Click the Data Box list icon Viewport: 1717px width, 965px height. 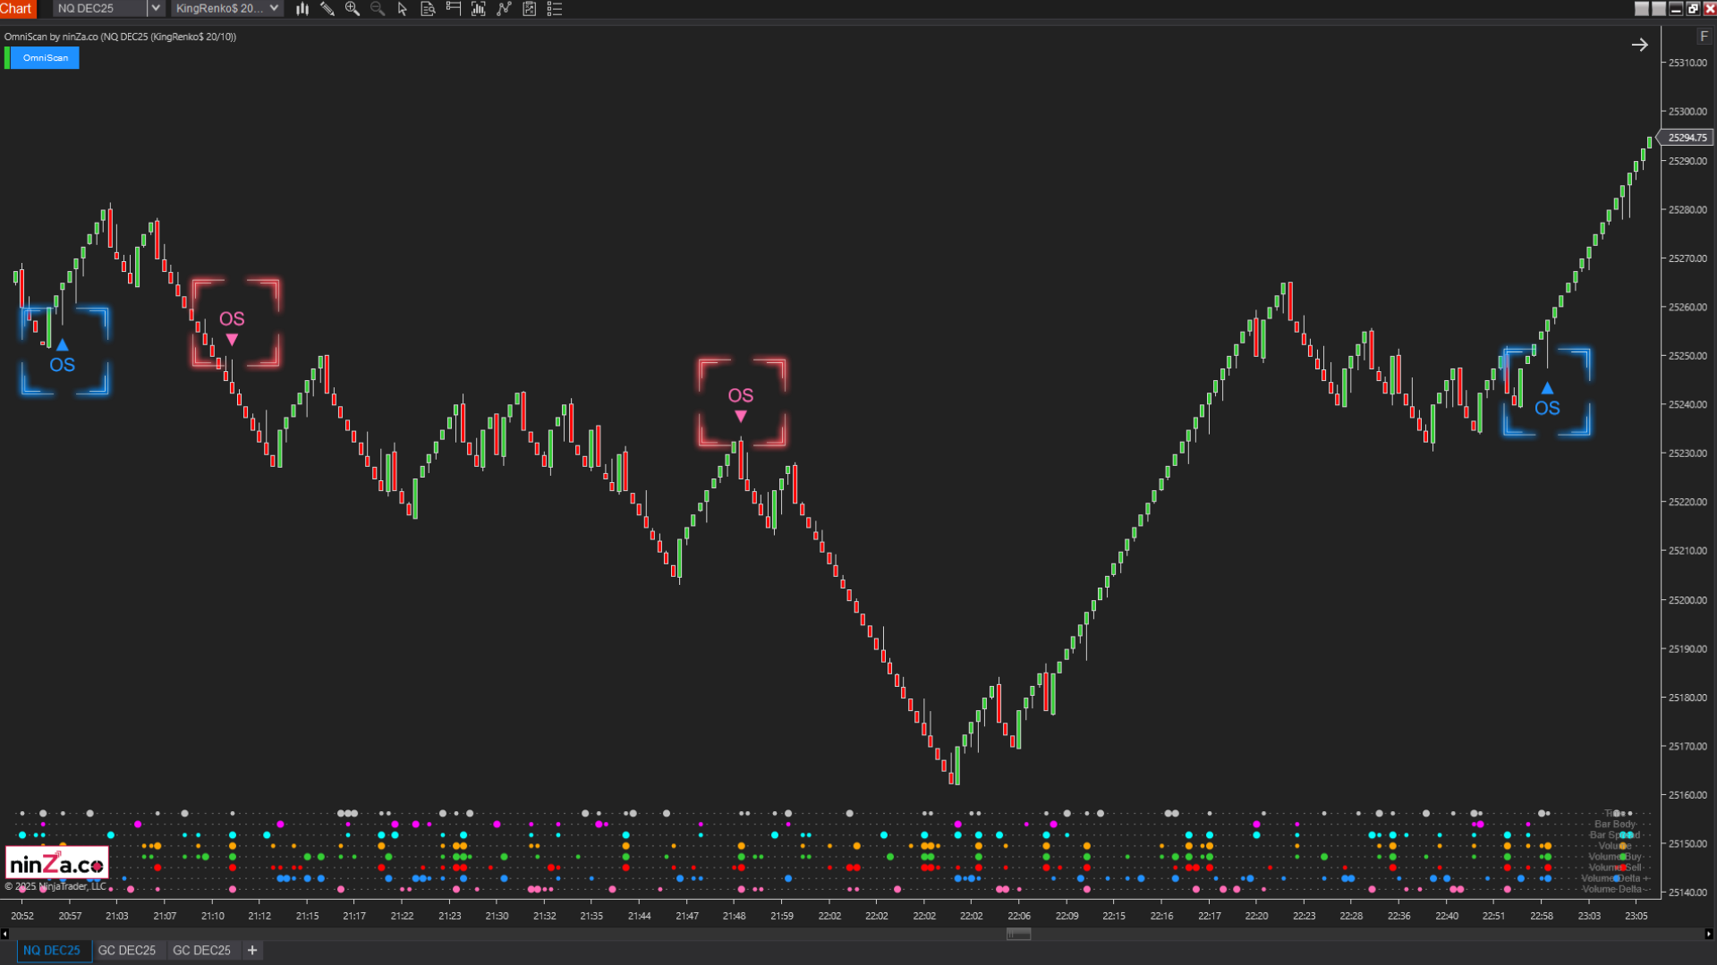[555, 9]
